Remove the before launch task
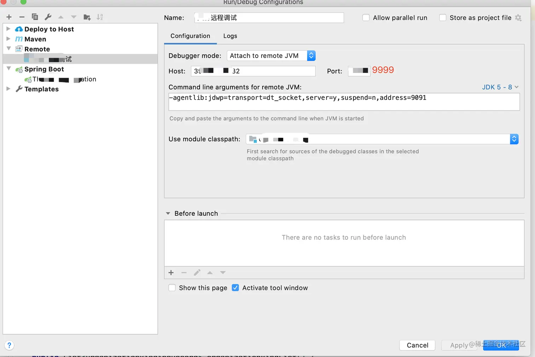The image size is (535, 357). 184,272
